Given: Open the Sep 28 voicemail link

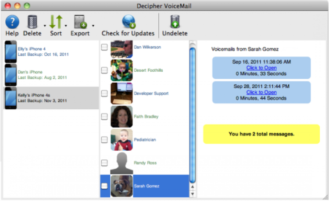Looking at the screenshot, I should [261, 92].
